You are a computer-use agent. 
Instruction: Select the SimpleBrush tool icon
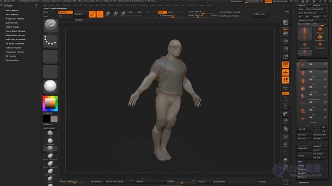(x=320, y=37)
